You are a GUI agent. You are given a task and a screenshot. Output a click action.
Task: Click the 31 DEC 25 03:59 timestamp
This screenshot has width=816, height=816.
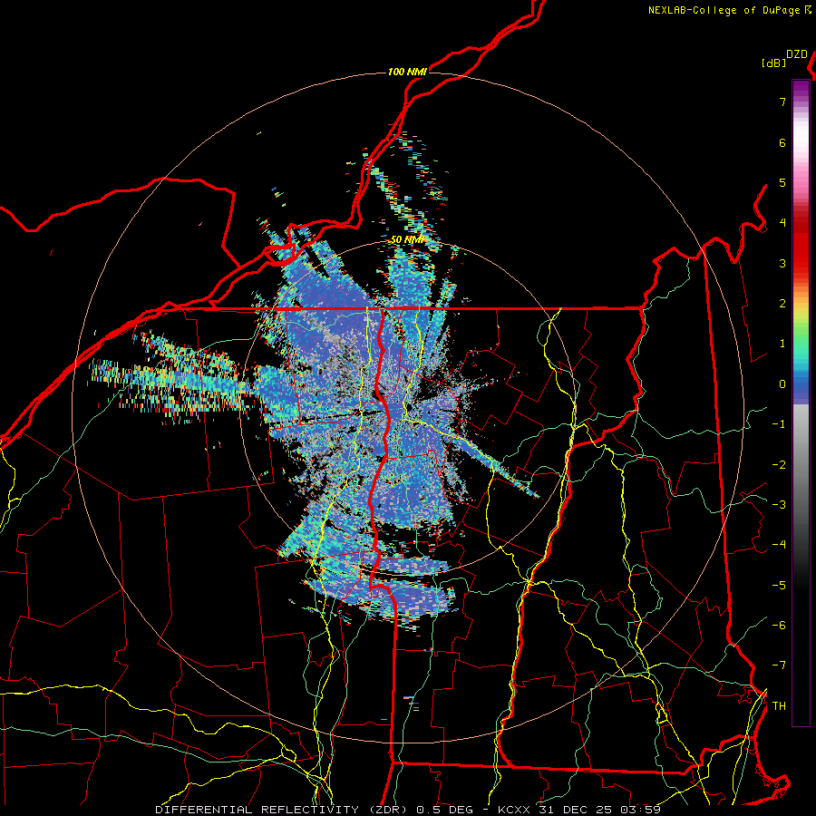(x=598, y=810)
